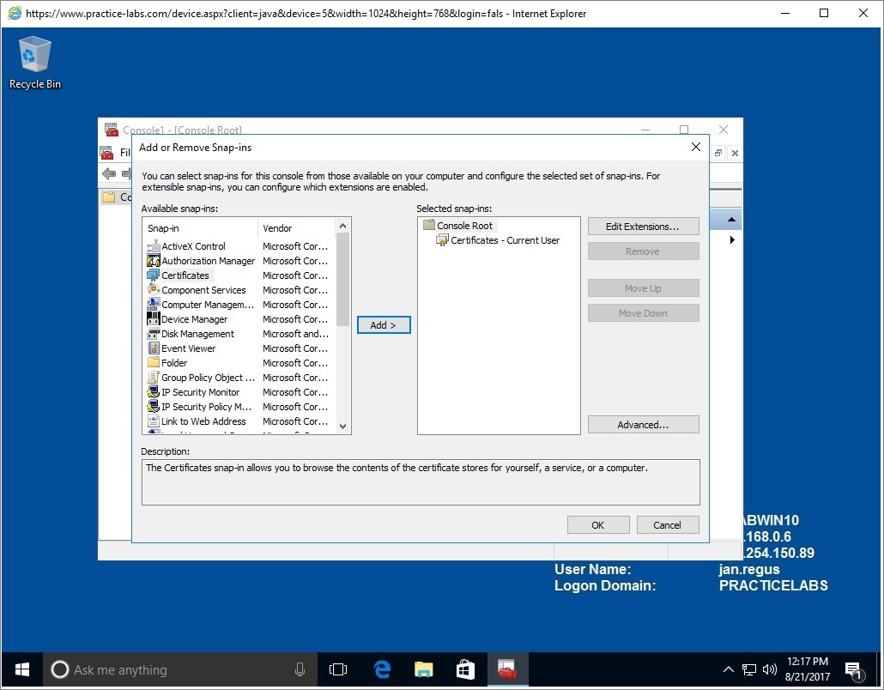Click the Certificates - Current User icon

point(443,240)
